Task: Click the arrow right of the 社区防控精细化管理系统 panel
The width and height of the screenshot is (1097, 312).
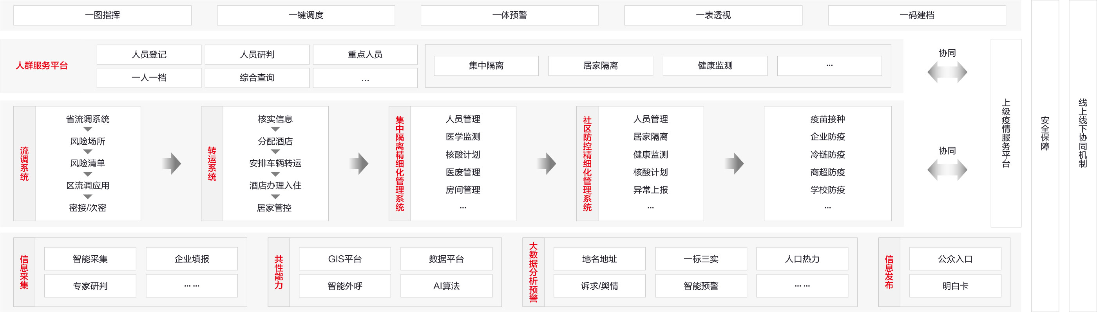Action: (x=734, y=164)
